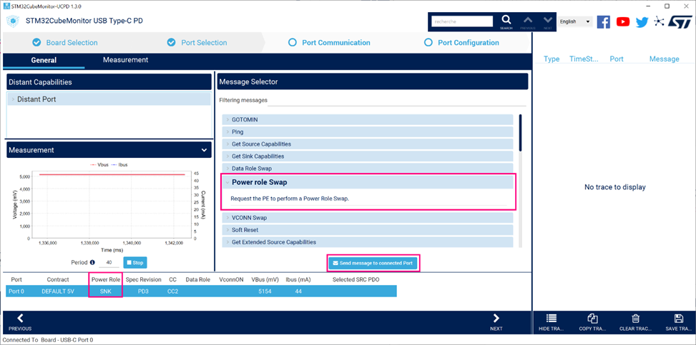Click the 5154 VBus value
Viewport: 696px width, 345px height.
click(265, 291)
